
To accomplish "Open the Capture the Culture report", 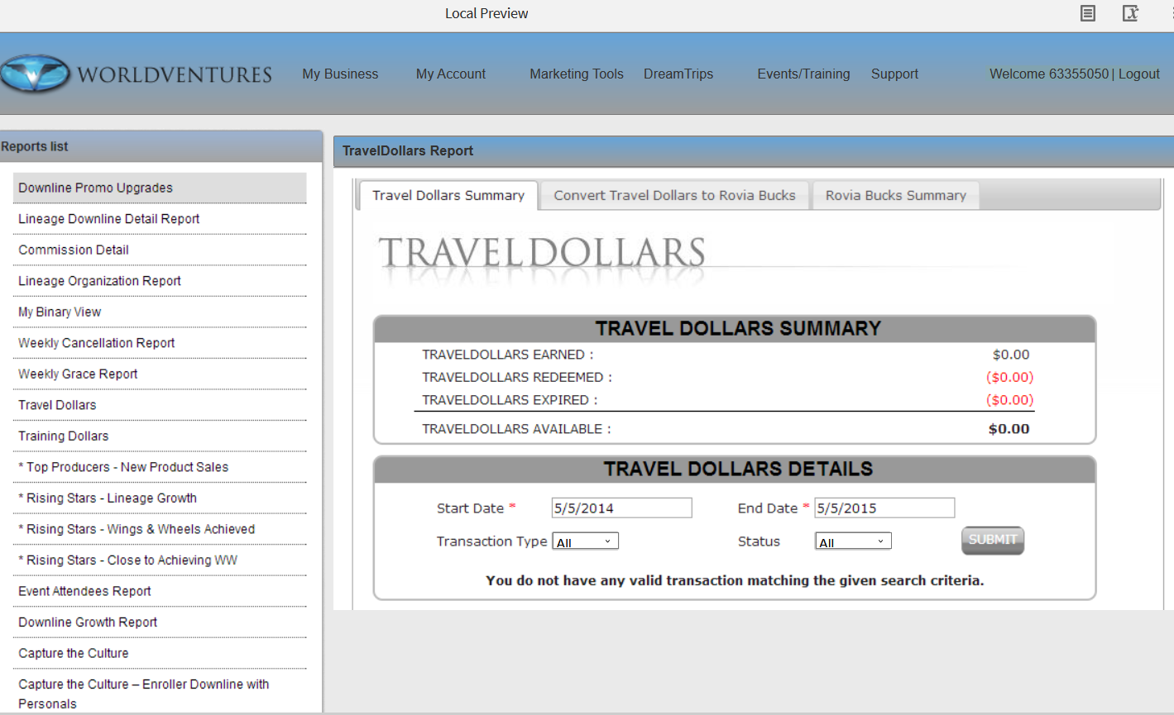I will point(160,653).
